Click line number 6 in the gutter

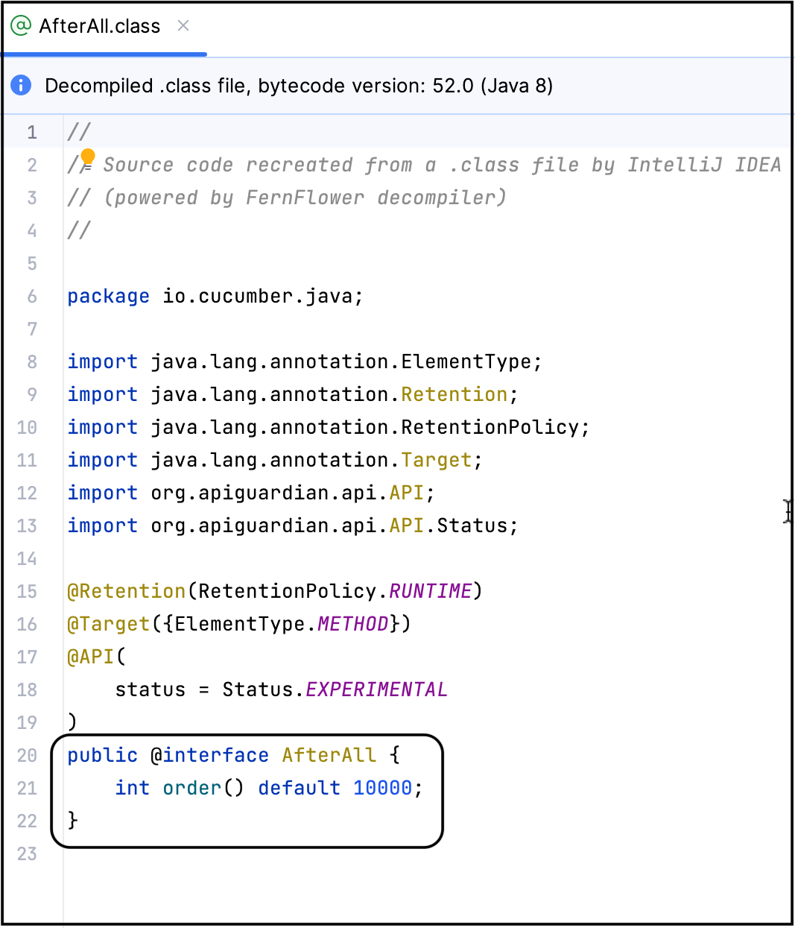32,296
